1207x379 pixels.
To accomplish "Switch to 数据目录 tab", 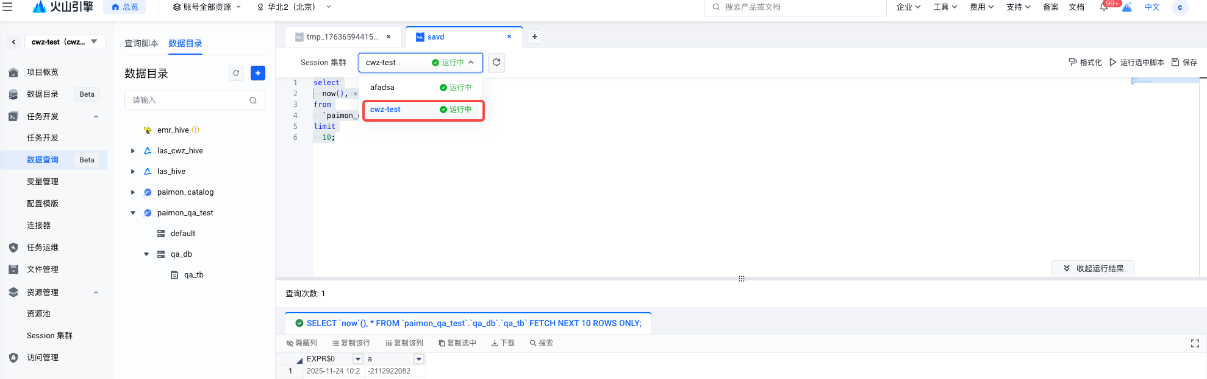I will tap(185, 43).
